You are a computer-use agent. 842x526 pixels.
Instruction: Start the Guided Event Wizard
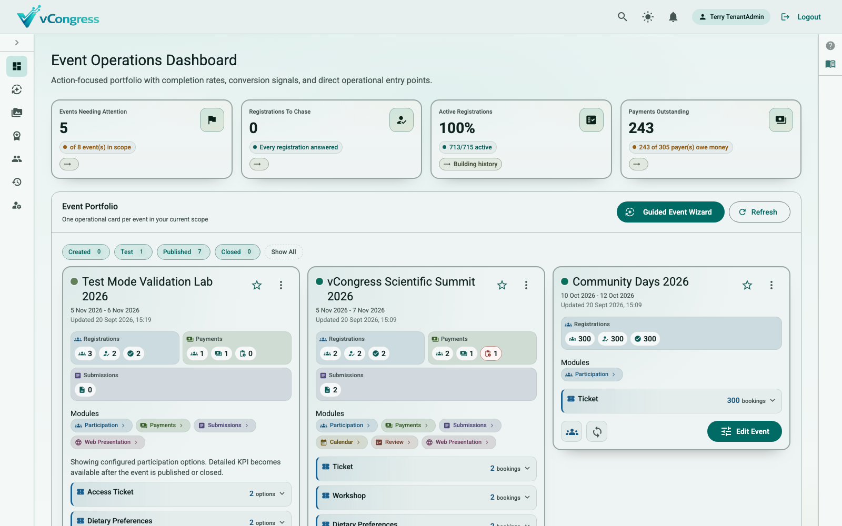coord(670,212)
